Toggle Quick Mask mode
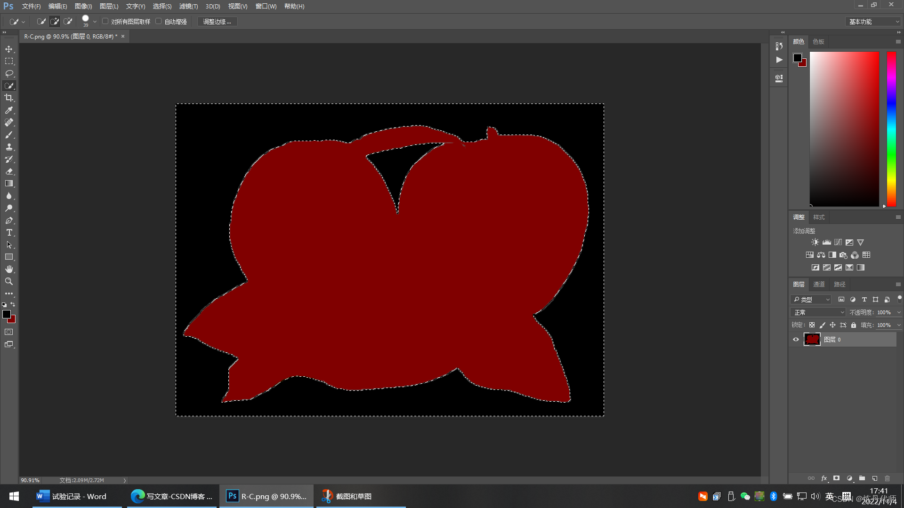Image resolution: width=904 pixels, height=508 pixels. (9, 332)
